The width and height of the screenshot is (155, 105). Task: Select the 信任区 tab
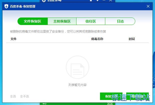click(91, 21)
